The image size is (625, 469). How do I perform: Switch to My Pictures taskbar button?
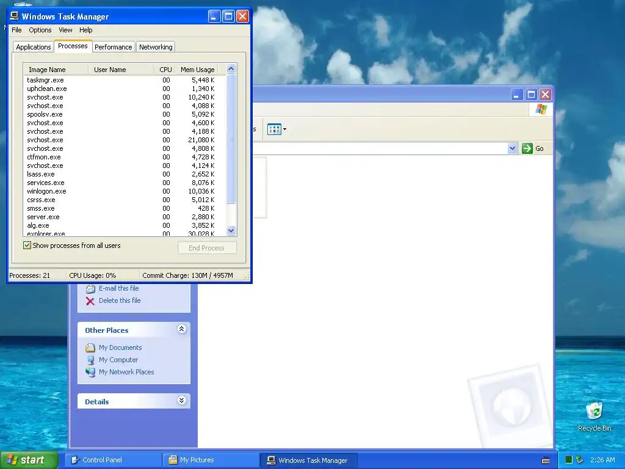211,460
